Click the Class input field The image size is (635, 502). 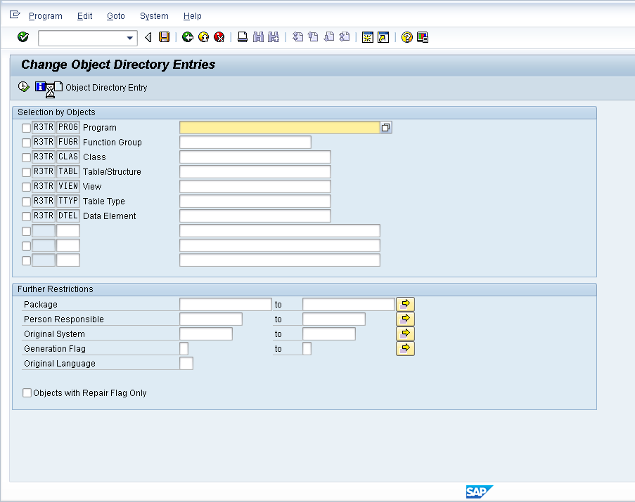(255, 157)
